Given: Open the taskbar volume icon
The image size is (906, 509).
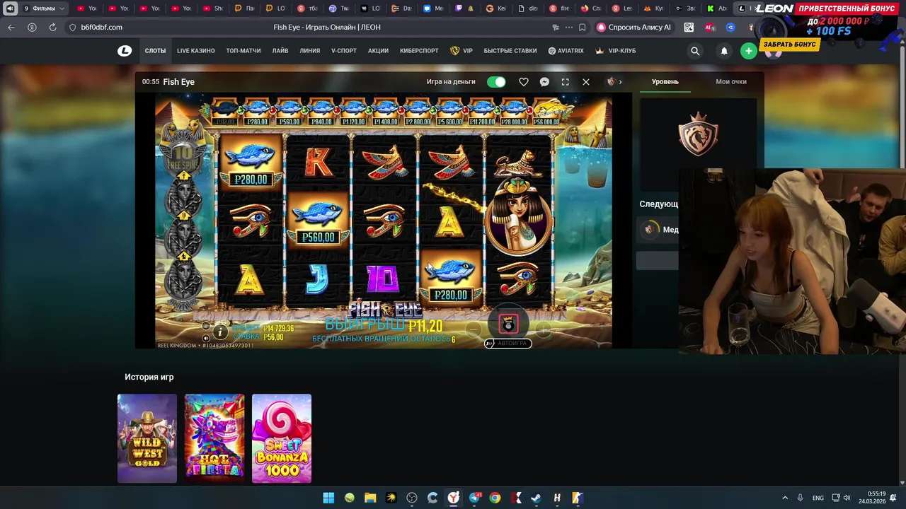Looking at the screenshot, I should click(x=847, y=498).
